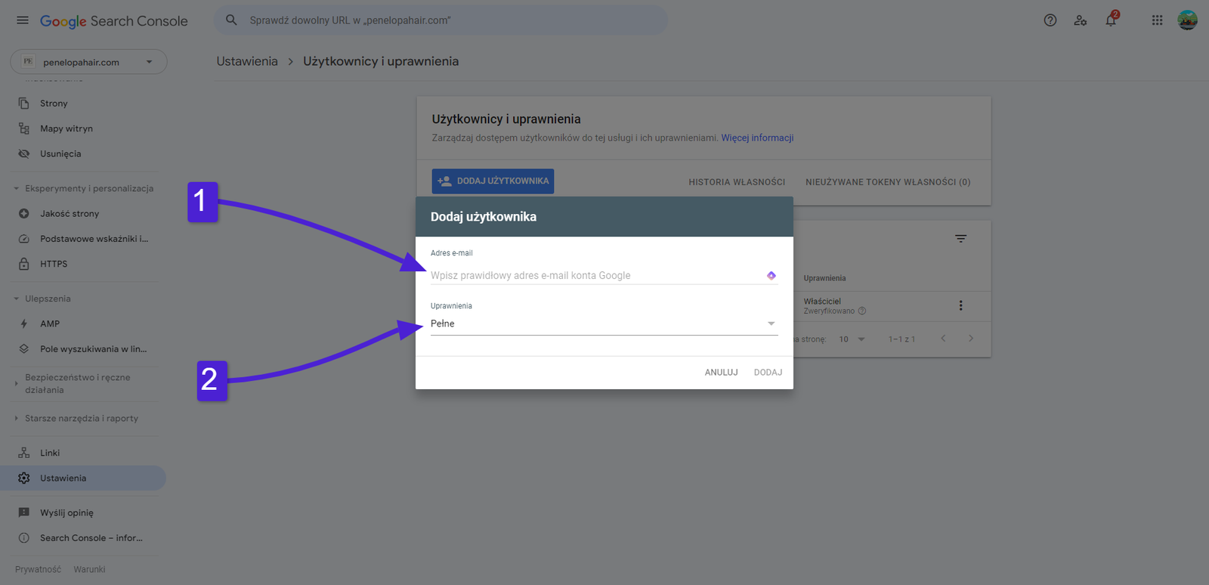Open the hamburger main menu
Screen dimensions: 1209x585
pos(23,20)
